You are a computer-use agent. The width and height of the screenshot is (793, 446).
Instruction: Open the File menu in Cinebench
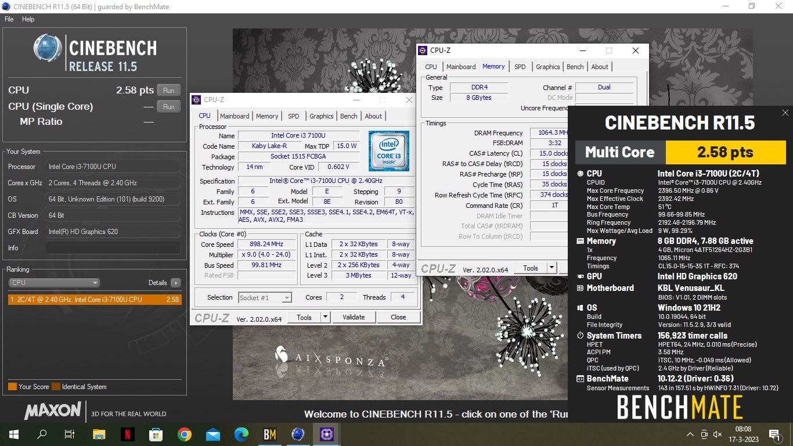(x=9, y=19)
